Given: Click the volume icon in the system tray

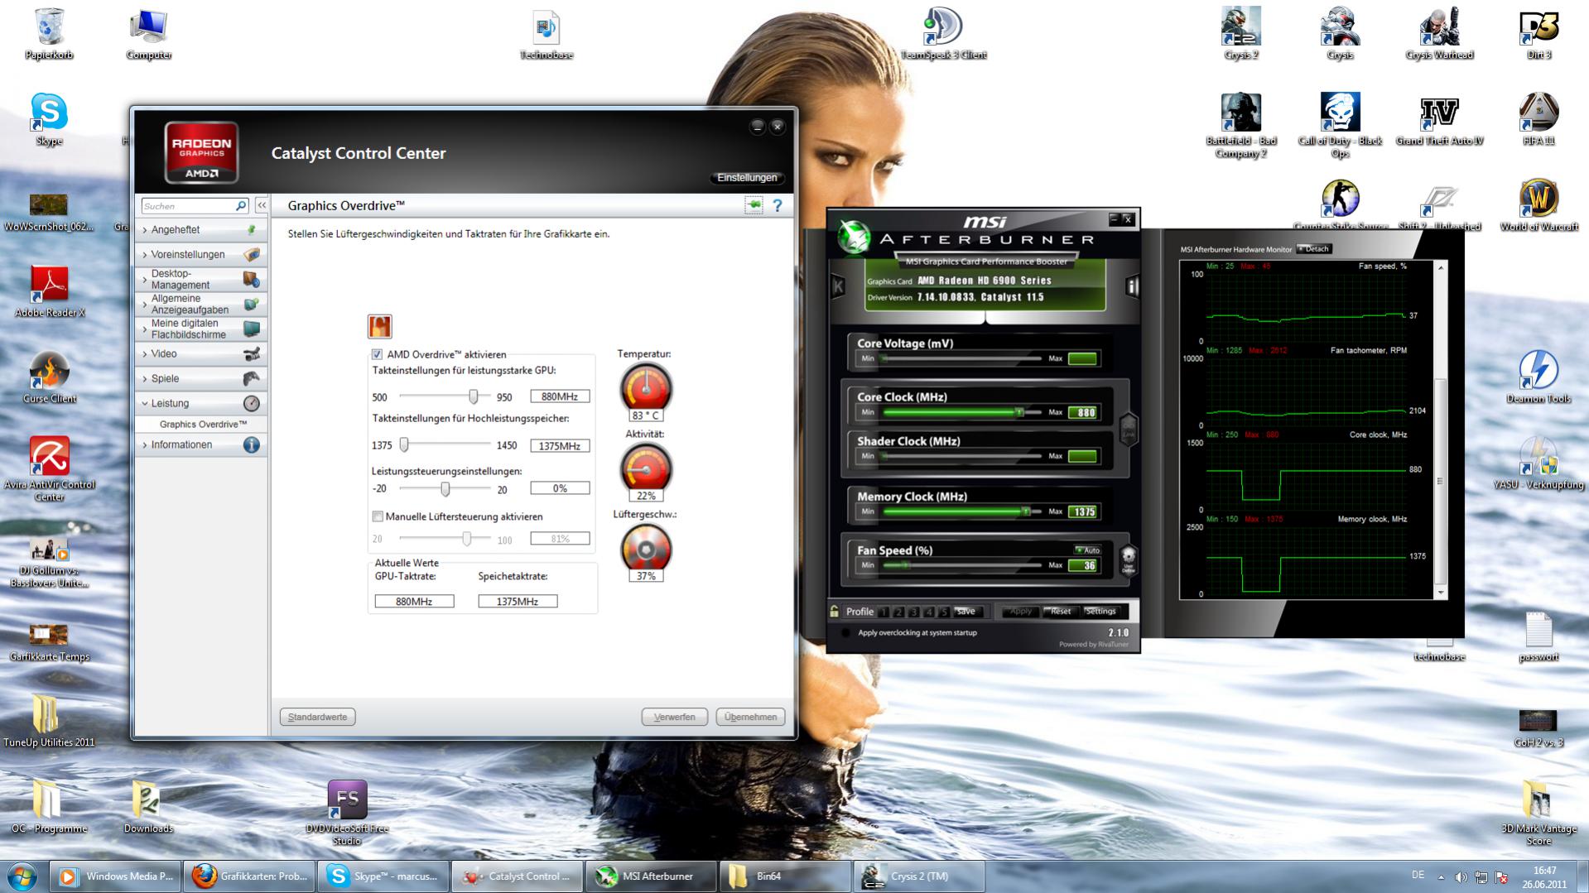Looking at the screenshot, I should click(1461, 876).
